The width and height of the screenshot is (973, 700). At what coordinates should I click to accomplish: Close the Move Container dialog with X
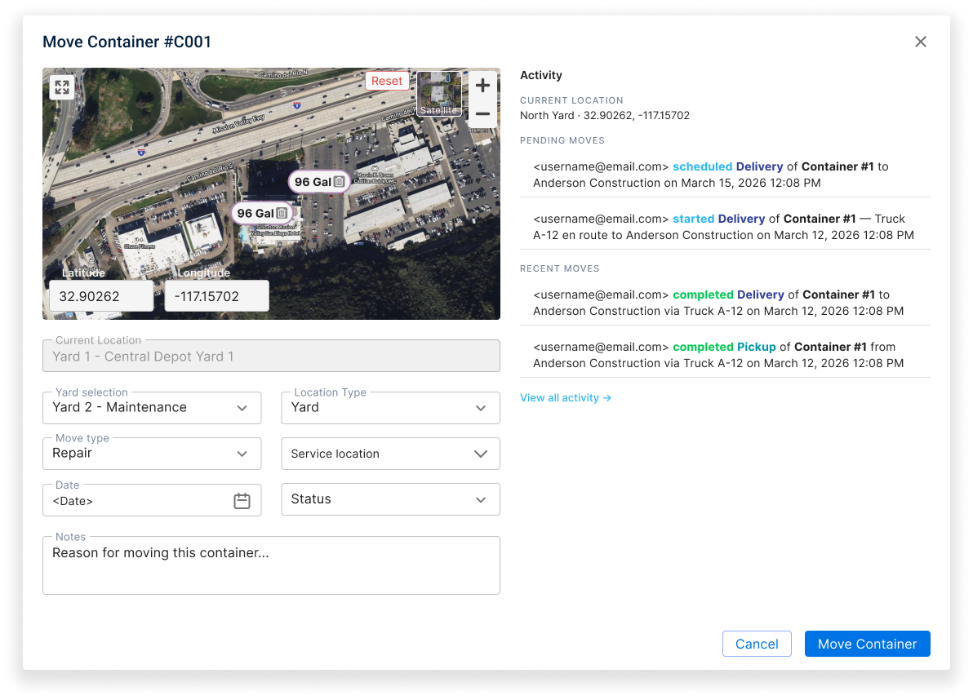pyautogui.click(x=920, y=42)
